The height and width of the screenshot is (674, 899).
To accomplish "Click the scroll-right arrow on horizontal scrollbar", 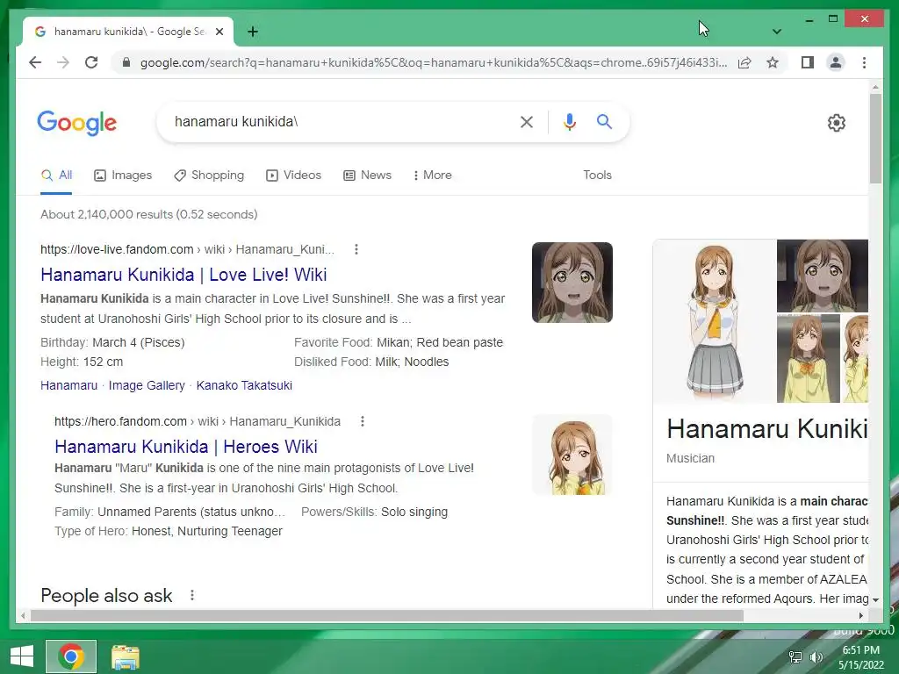I will pyautogui.click(x=860, y=615).
